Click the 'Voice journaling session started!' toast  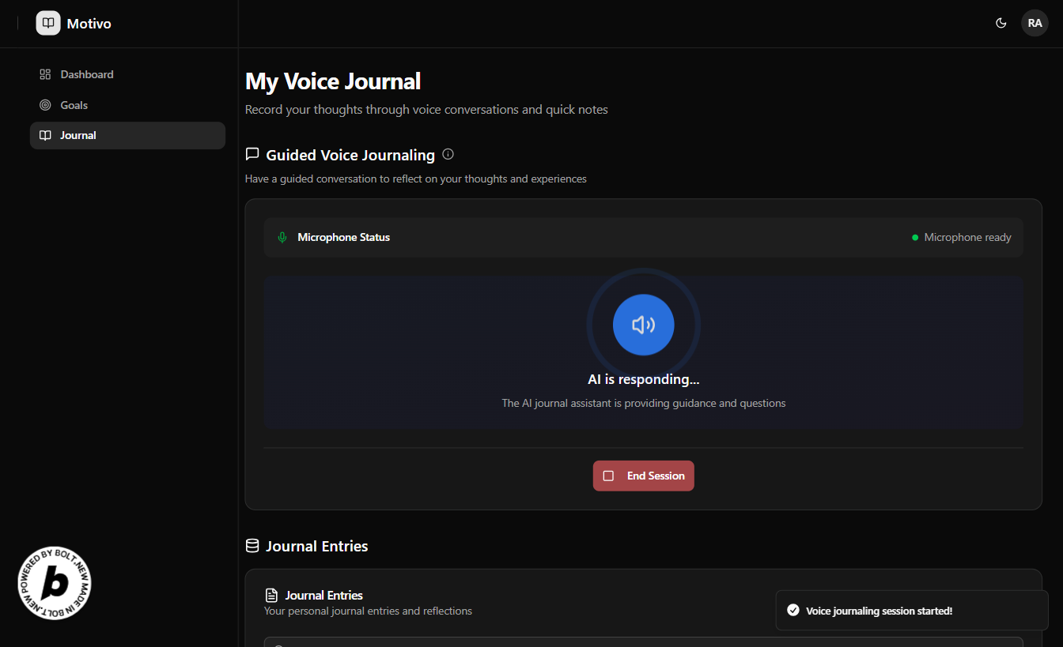click(x=912, y=610)
